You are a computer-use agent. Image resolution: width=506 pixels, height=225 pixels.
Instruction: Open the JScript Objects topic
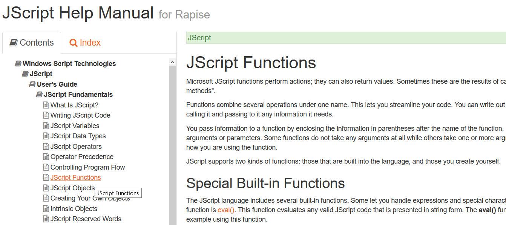72,188
